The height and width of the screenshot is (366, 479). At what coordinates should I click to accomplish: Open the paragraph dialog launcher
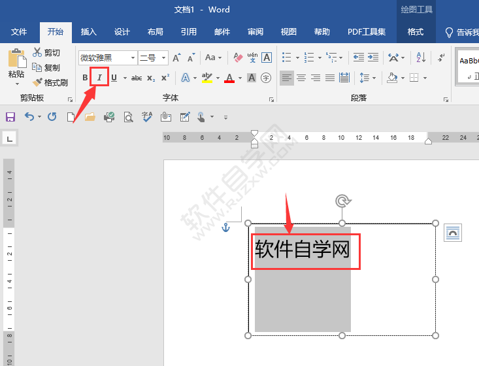[446, 99]
